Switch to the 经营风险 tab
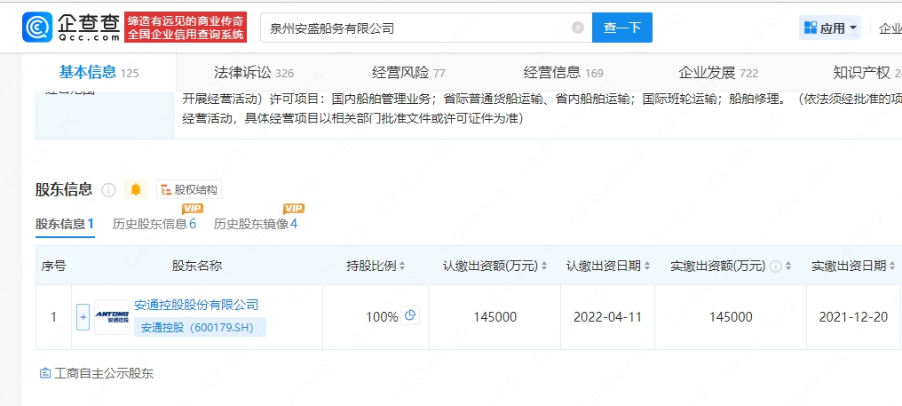The height and width of the screenshot is (406, 902). (x=408, y=73)
